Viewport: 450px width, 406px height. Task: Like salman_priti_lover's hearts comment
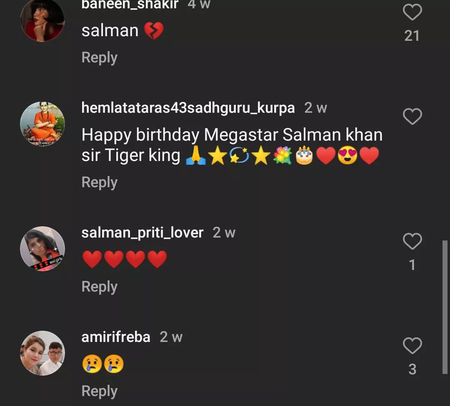click(412, 241)
